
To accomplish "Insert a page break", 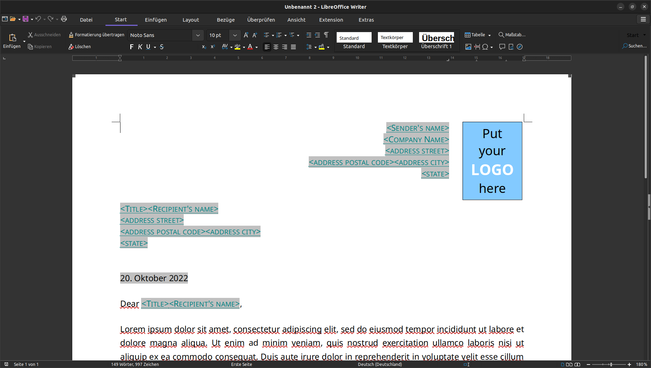I will (x=477, y=47).
